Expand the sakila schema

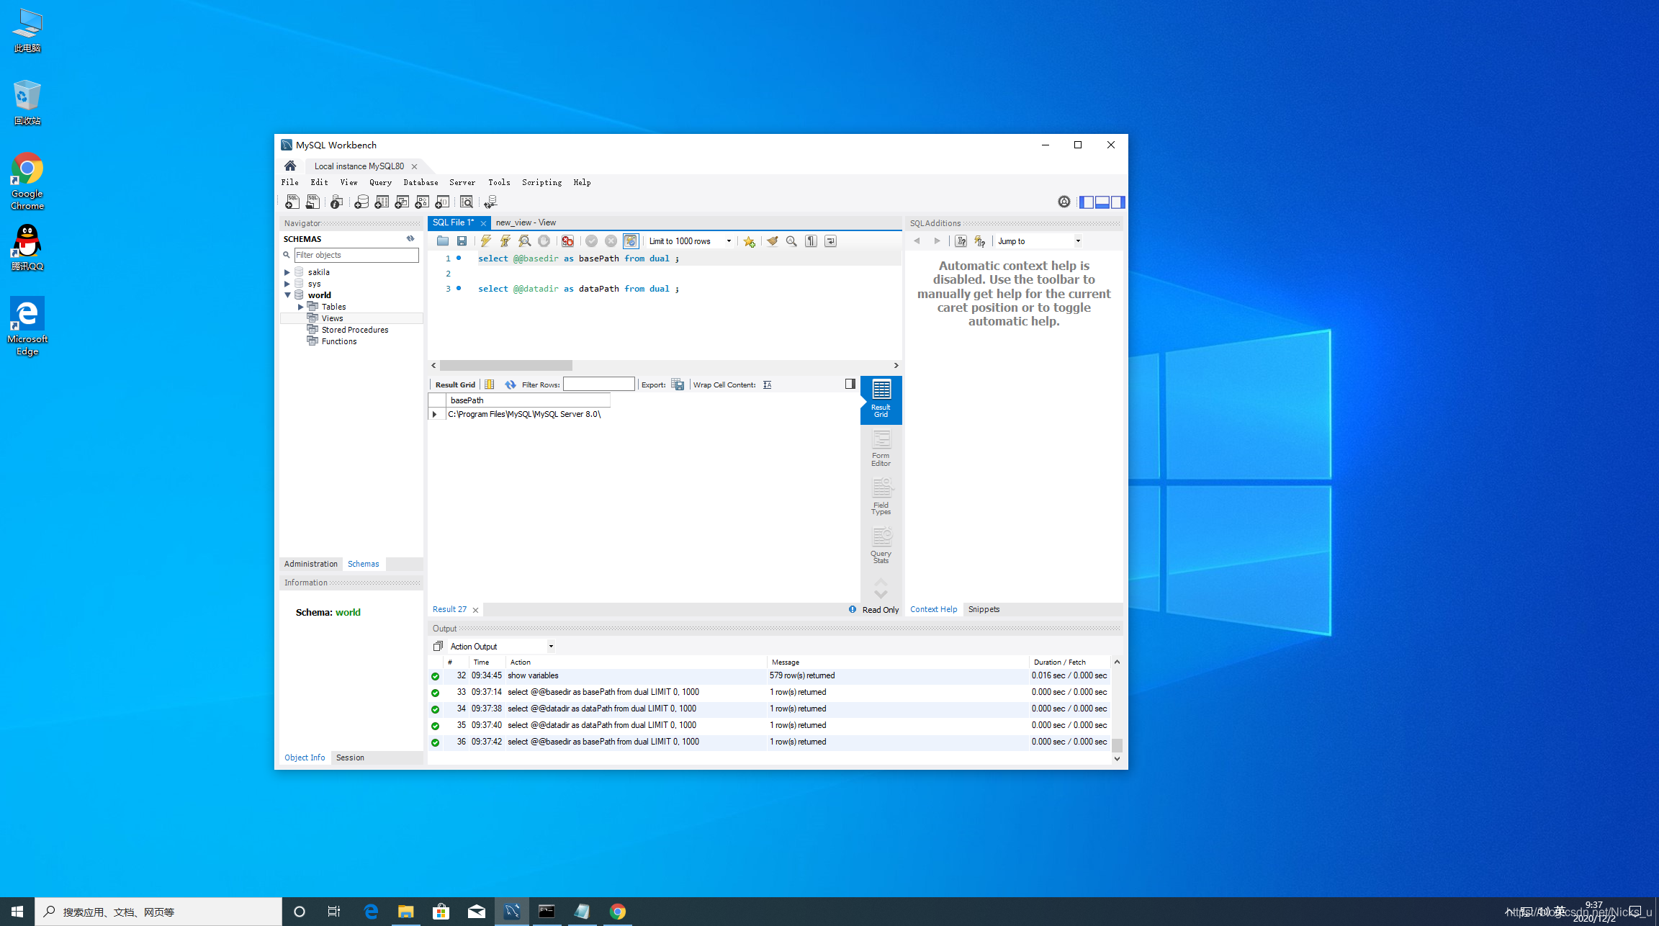click(287, 272)
